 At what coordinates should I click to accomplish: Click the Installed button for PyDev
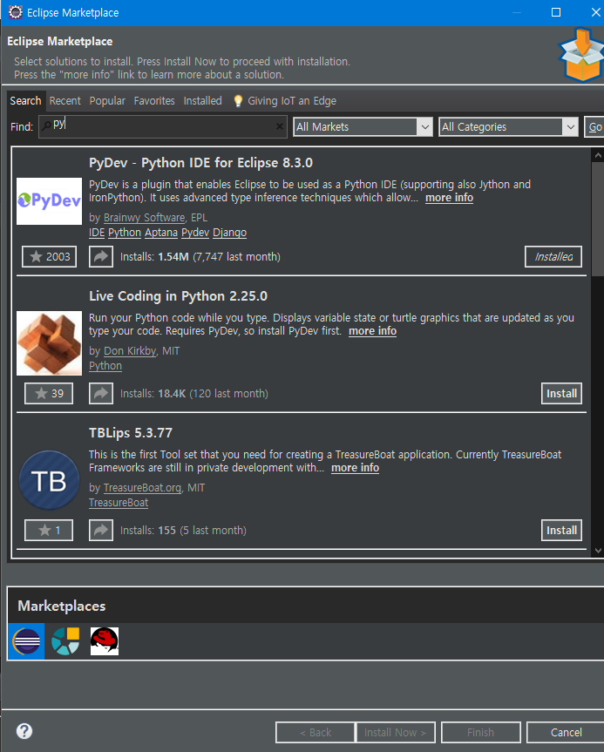click(x=553, y=256)
